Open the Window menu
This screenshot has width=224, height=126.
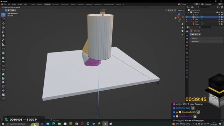[x=20, y=4]
